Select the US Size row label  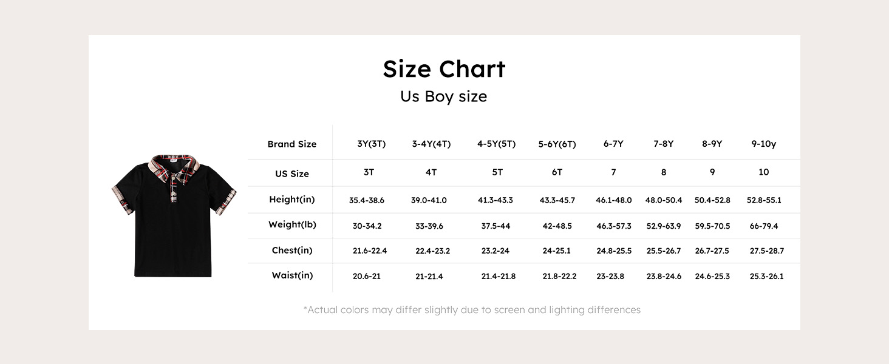coord(292,174)
